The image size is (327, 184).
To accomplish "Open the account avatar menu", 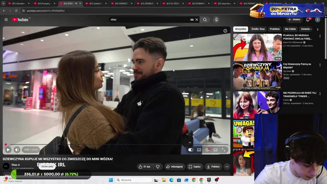I will pyautogui.click(x=318, y=20).
